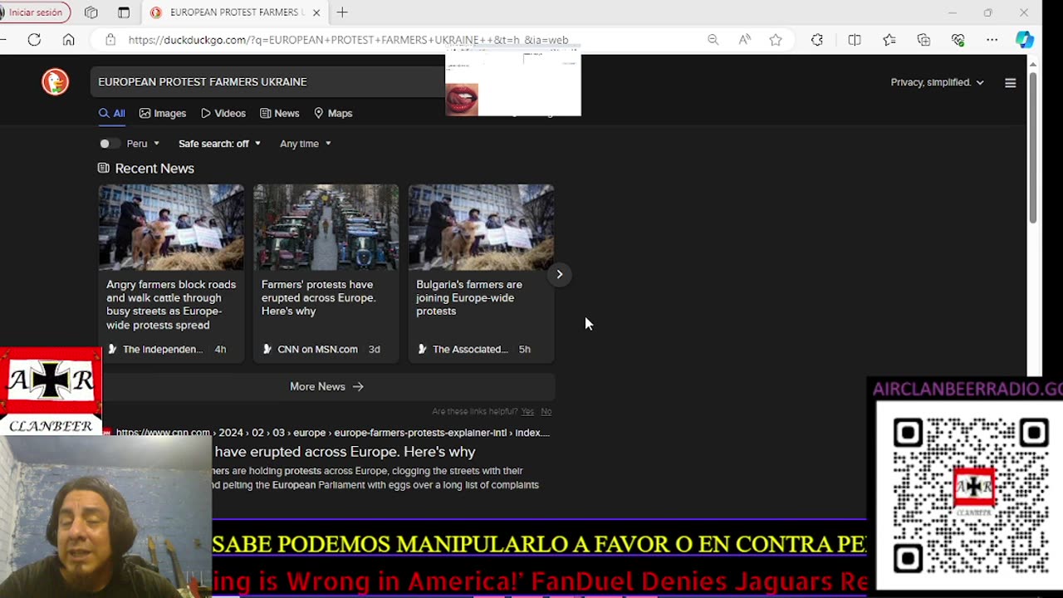1063x598 pixels.
Task: Open the favorites list icon
Action: pos(889,39)
